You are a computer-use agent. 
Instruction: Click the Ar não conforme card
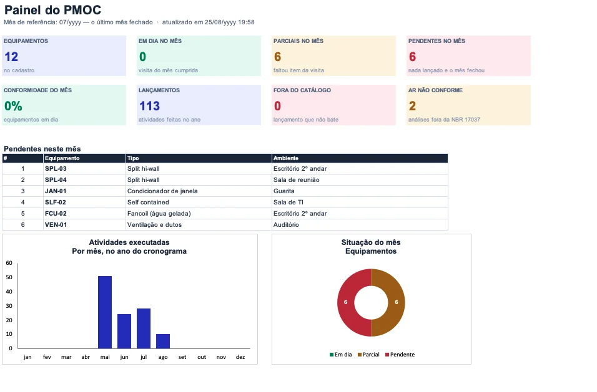468,105
